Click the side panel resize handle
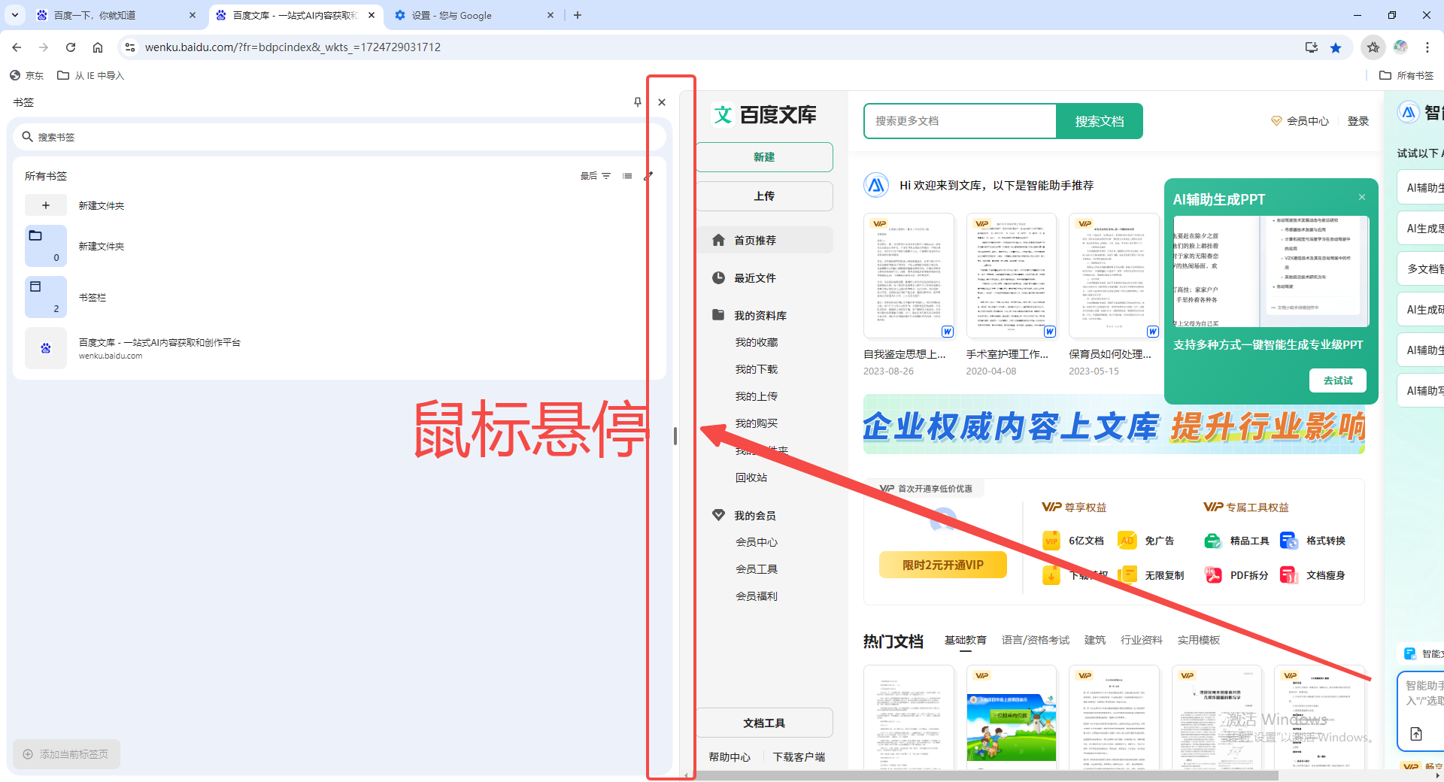1444x782 pixels. click(x=675, y=436)
